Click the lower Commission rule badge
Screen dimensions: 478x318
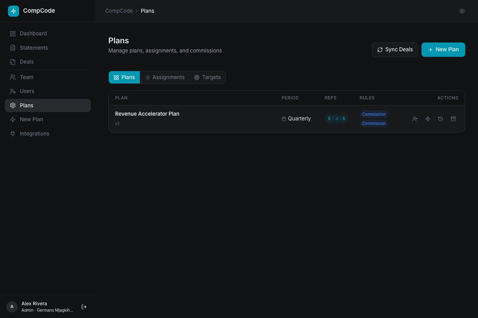[x=374, y=123]
